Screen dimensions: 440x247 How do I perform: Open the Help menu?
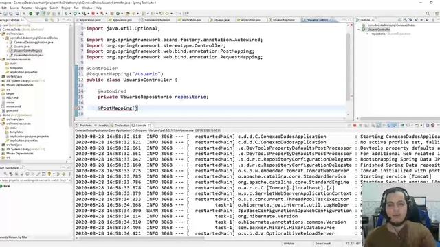(98, 8)
